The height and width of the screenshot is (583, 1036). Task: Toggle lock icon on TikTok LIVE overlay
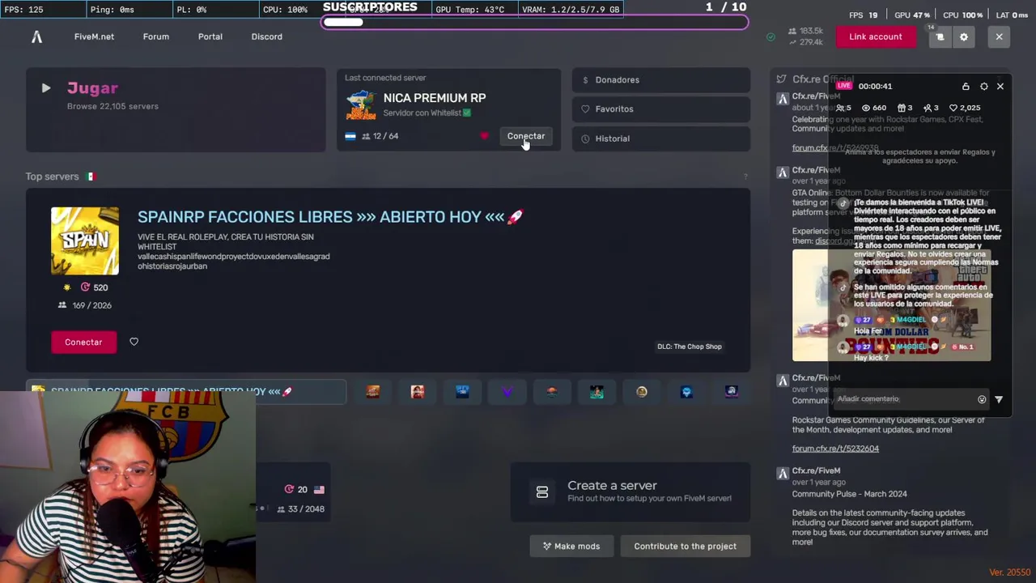966,87
